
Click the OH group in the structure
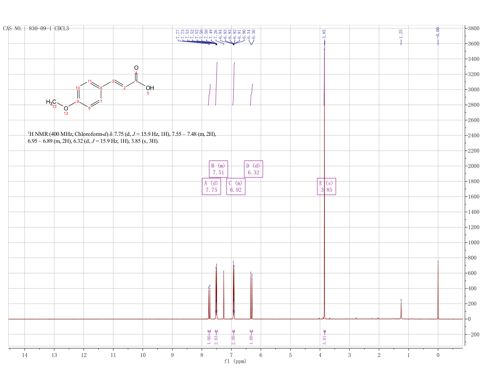pyautogui.click(x=150, y=88)
